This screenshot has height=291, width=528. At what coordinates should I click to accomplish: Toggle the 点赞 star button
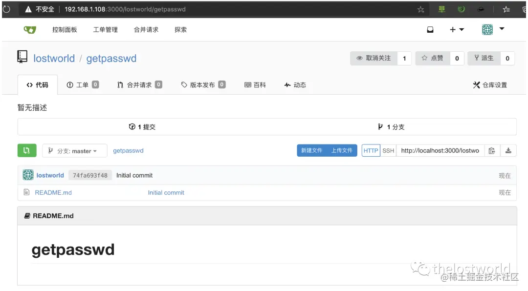[x=433, y=58]
